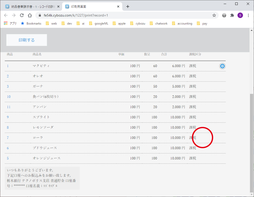This screenshot has width=254, height=197.
Task: Expand the googleML bookmark folder
Action: click(99, 24)
